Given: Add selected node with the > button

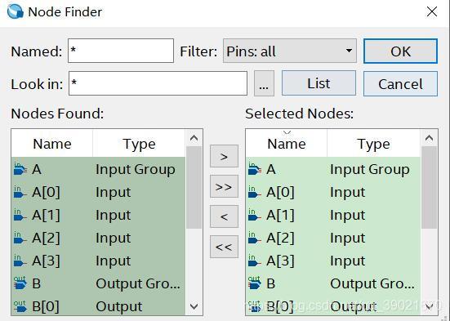Looking at the screenshot, I should click(224, 157).
